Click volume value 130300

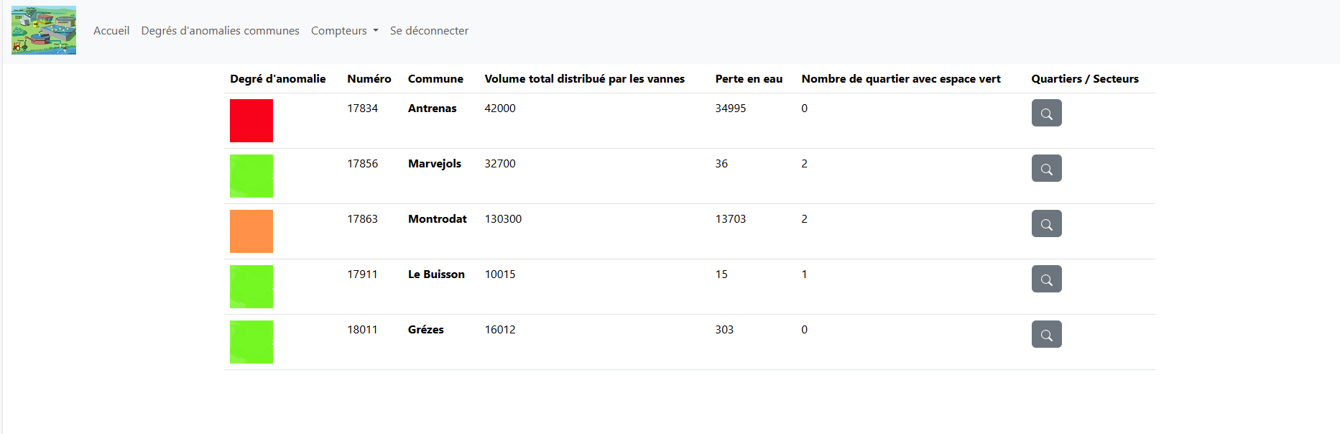(x=503, y=219)
